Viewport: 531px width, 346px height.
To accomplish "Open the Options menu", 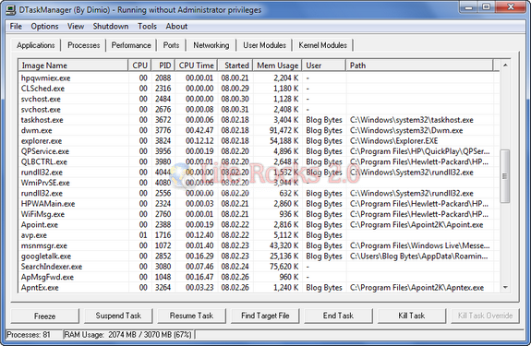I will [44, 27].
